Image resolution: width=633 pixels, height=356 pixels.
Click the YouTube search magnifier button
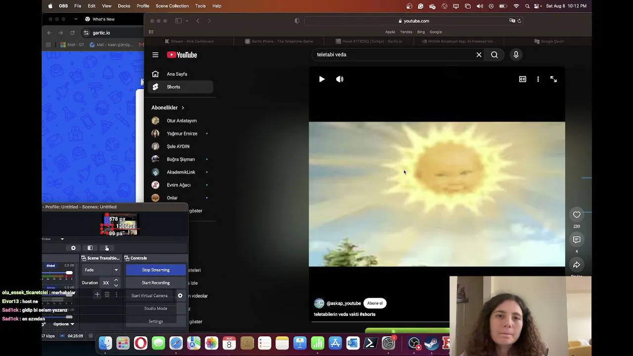coord(495,55)
